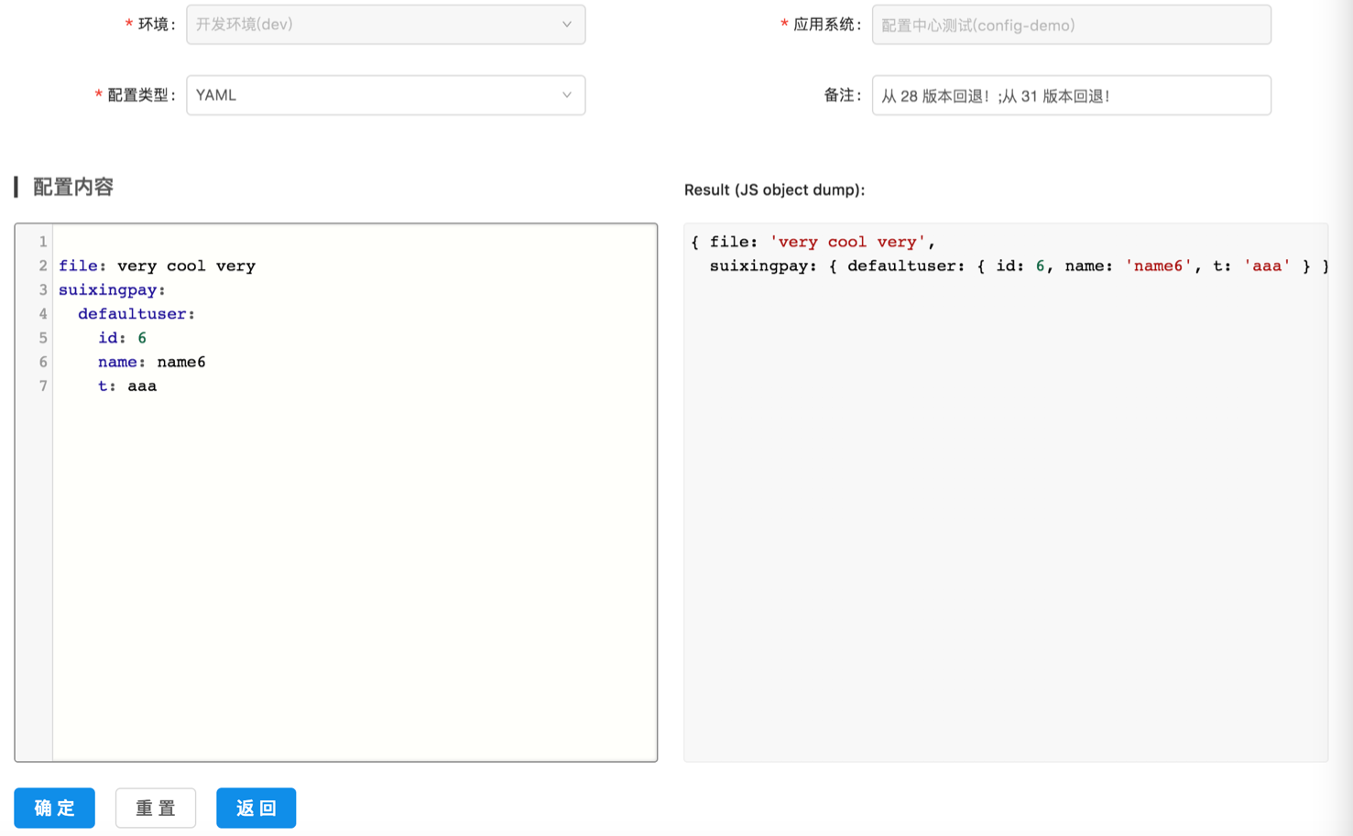Image resolution: width=1353 pixels, height=836 pixels.
Task: Click line number 7 in gutter
Action: [x=43, y=385]
